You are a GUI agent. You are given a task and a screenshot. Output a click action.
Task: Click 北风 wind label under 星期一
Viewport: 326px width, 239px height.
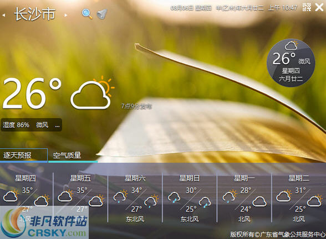pos(244,219)
